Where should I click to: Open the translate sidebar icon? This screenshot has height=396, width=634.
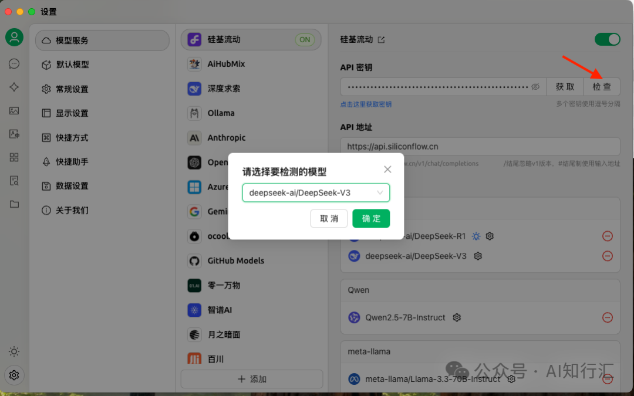(x=14, y=134)
